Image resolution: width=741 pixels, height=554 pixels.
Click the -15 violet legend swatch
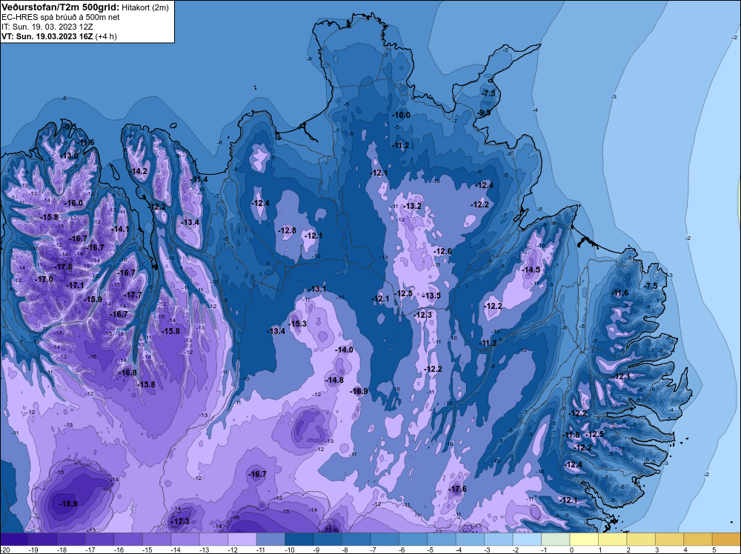pyautogui.click(x=156, y=539)
